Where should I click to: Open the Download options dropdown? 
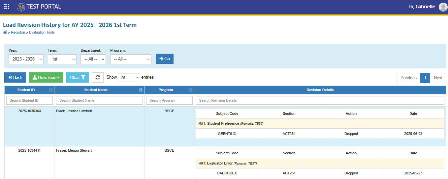click(46, 77)
